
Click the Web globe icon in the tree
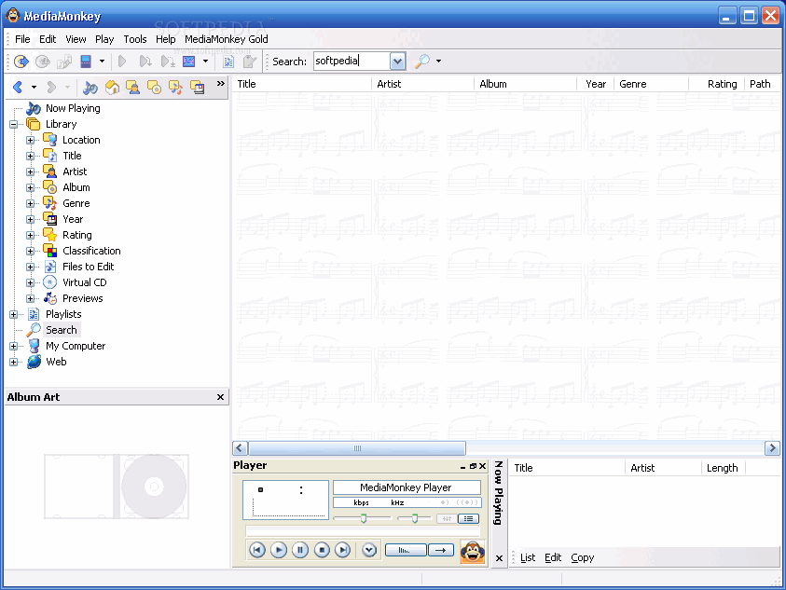pyautogui.click(x=34, y=362)
